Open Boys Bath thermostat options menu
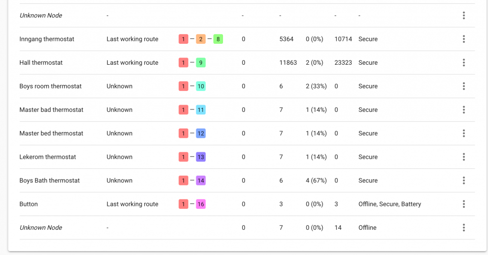 [464, 181]
